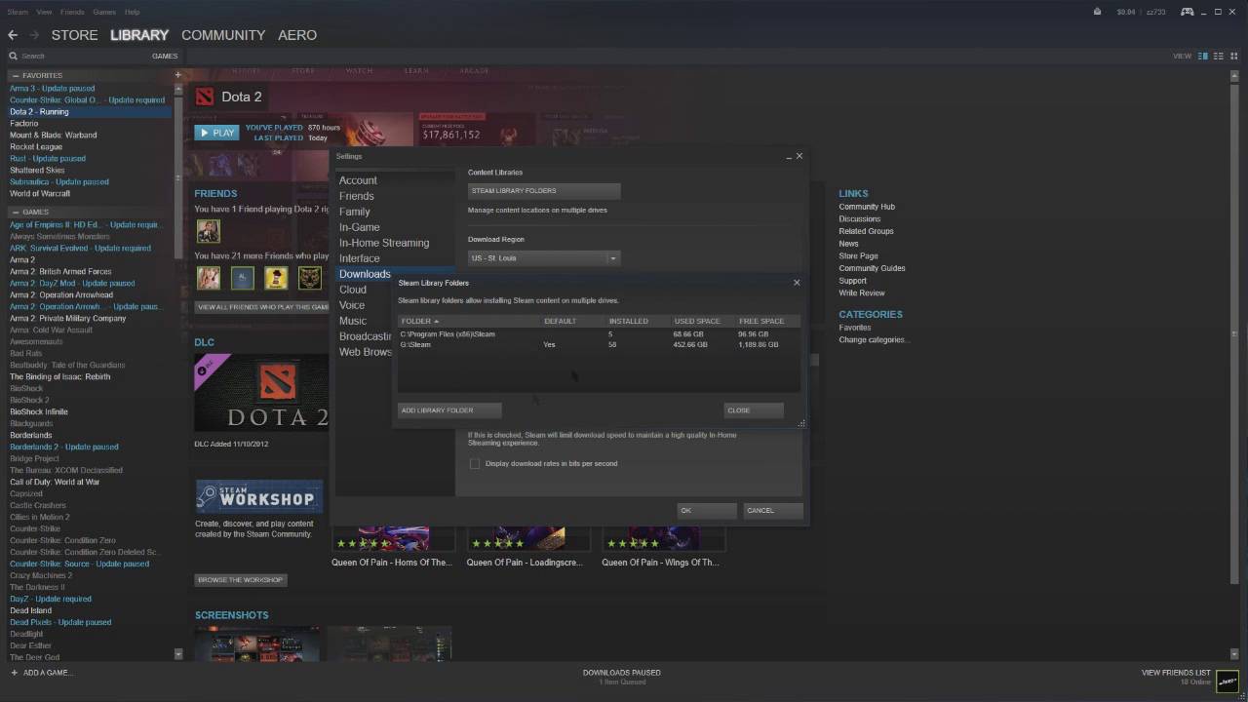Open Write Review link
Screen dimensions: 1248x702
[862, 292]
